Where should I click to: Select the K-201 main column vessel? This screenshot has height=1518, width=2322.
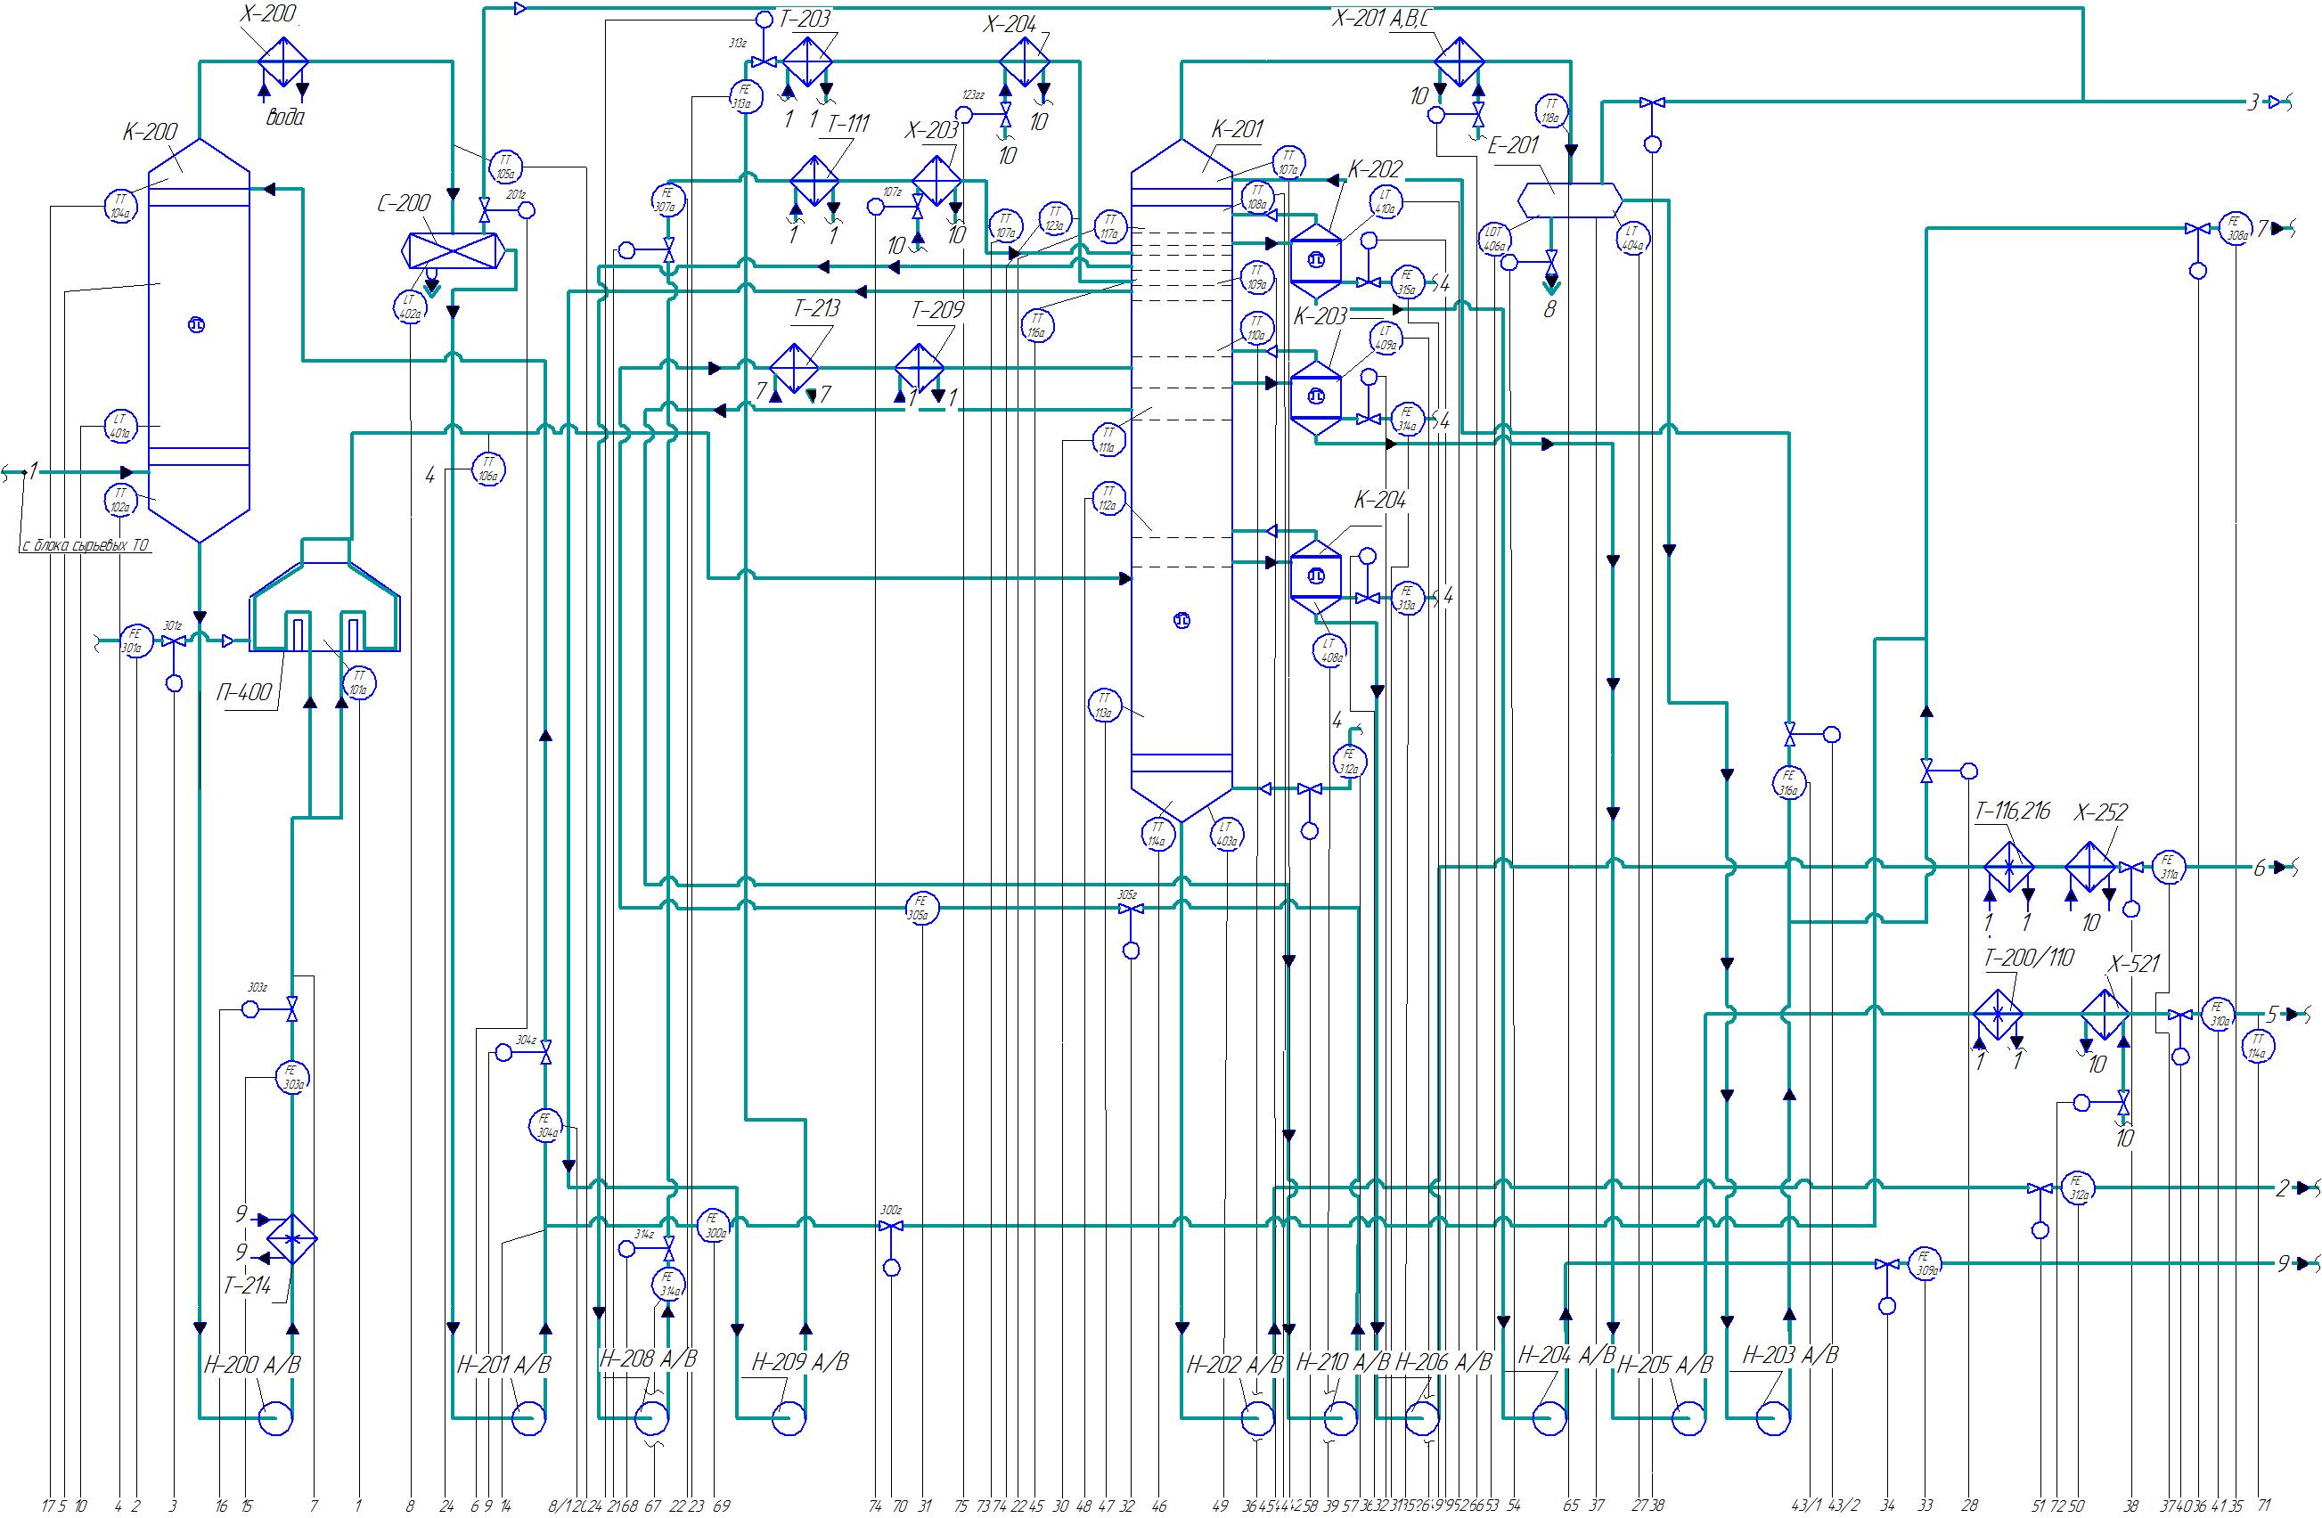tap(1181, 480)
